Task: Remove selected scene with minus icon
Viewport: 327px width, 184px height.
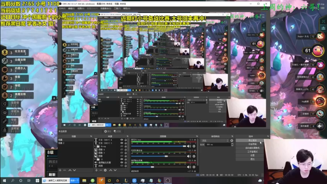Action: pyautogui.click(x=65, y=170)
